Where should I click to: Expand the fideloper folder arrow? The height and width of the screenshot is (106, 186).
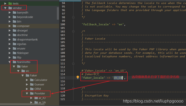(x=10, y=53)
